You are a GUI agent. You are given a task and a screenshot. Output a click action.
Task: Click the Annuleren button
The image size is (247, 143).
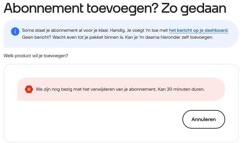point(203,119)
